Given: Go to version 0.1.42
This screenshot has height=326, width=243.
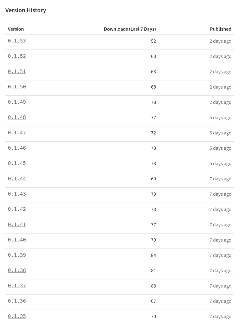Looking at the screenshot, I should pyautogui.click(x=17, y=209).
